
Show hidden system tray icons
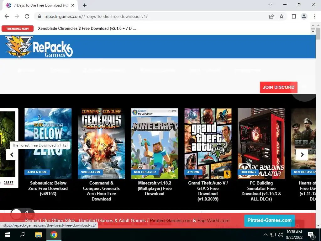click(x=265, y=235)
